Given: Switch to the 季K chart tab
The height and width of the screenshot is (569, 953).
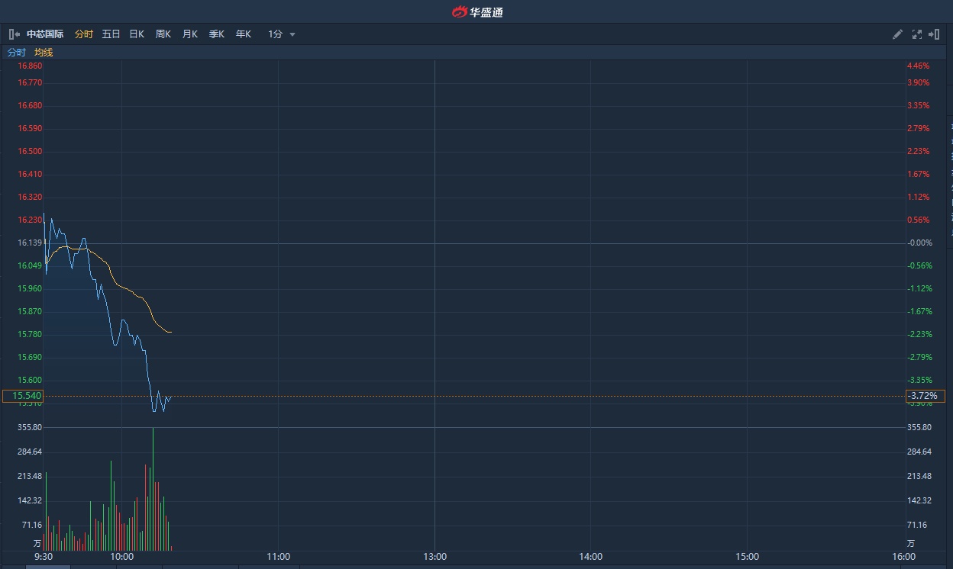Looking at the screenshot, I should pos(217,34).
